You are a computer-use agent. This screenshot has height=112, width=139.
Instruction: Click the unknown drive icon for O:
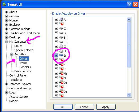pos(61,82)
